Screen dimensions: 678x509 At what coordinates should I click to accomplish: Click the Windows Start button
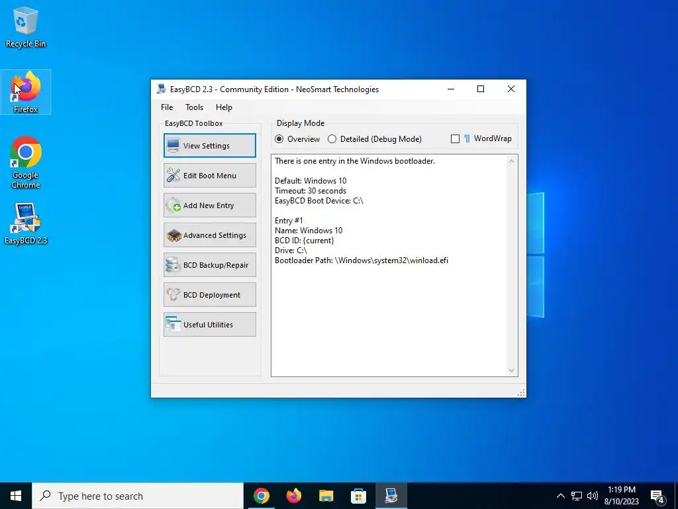tap(16, 496)
